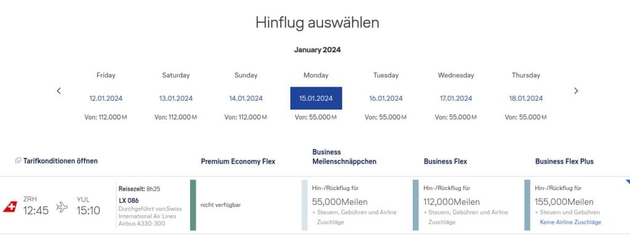Image resolution: width=630 pixels, height=235 pixels.
Task: Select highlighted Monday 15.01.2024 date
Action: coord(316,98)
